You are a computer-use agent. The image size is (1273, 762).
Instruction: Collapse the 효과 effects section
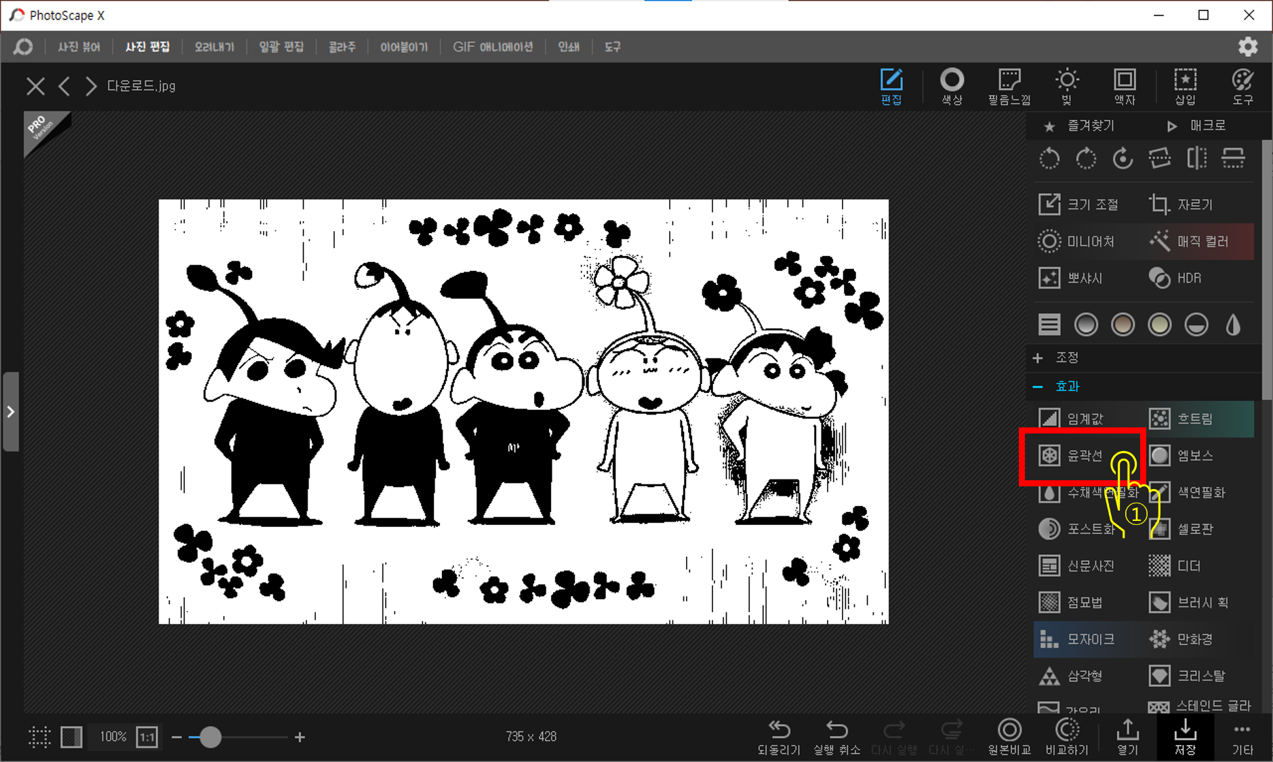1055,386
